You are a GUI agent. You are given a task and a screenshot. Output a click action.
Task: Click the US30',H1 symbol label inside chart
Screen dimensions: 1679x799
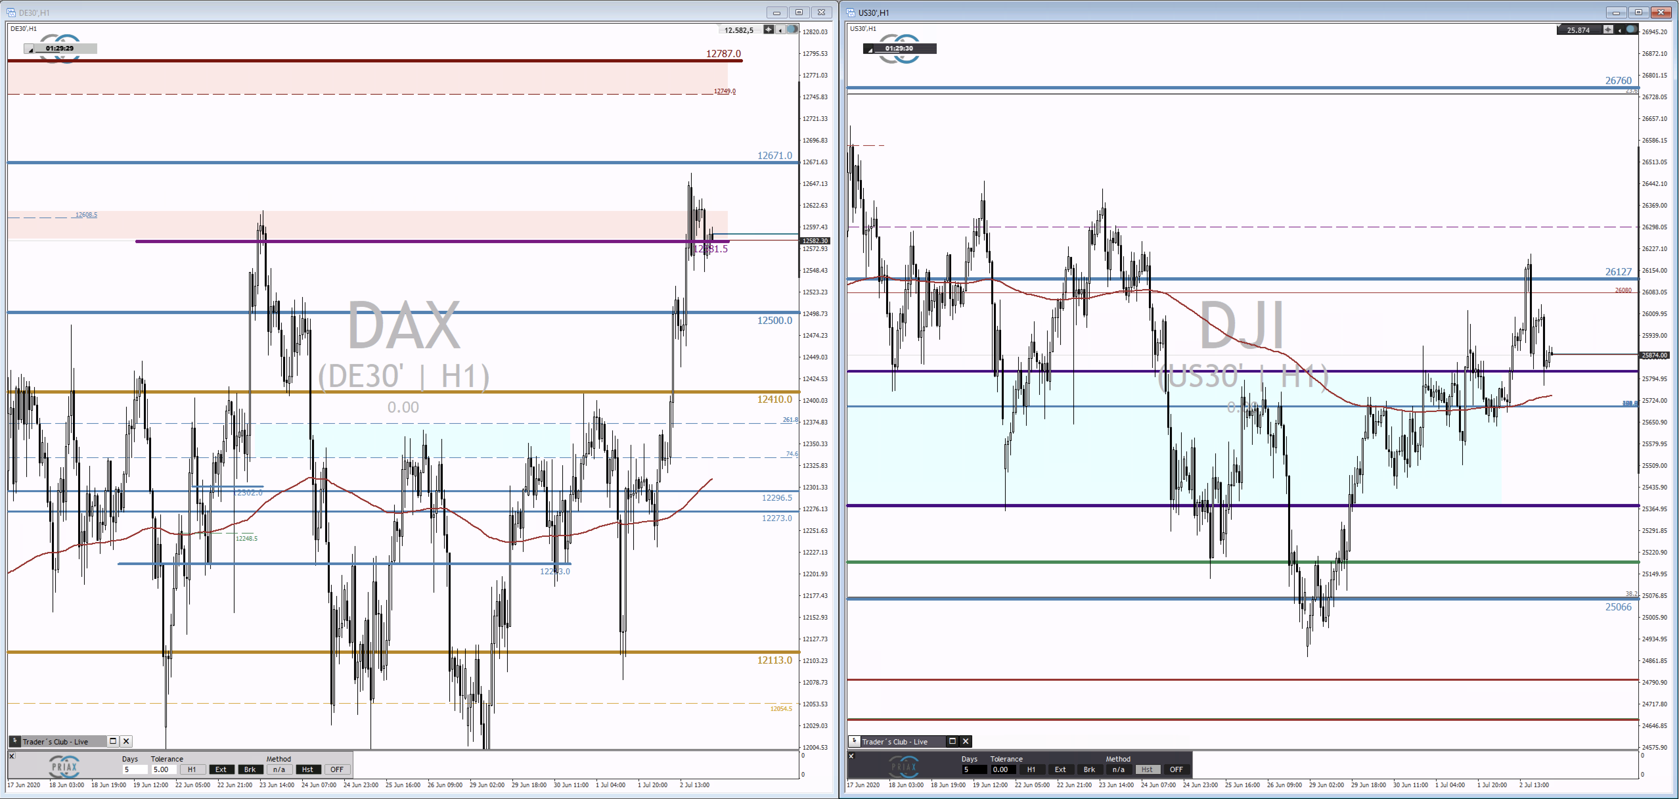pos(863,29)
